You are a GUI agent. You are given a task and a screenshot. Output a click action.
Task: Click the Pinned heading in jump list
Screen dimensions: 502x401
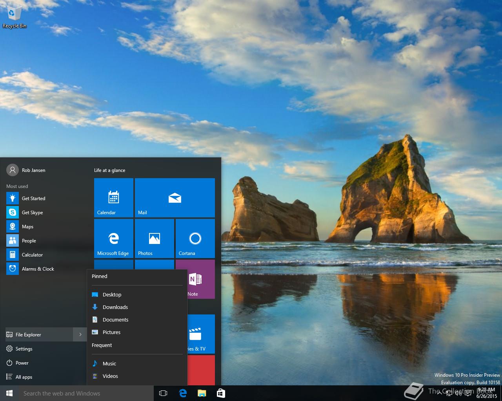[99, 276]
